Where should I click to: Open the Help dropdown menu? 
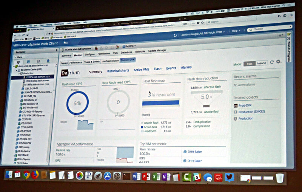pos(236,31)
